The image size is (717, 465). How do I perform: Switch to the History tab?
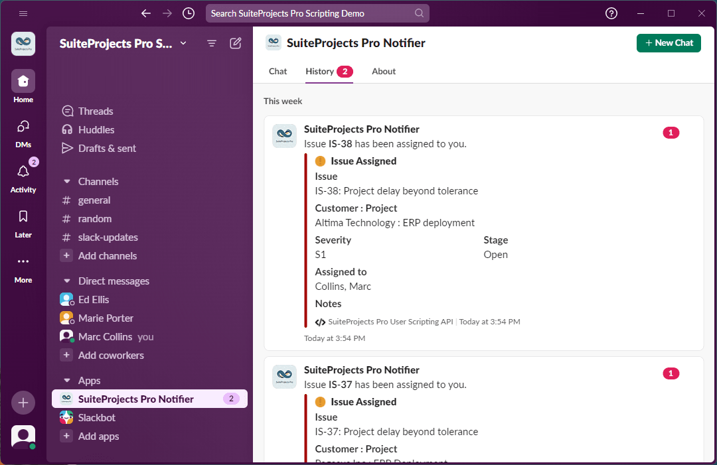[329, 71]
